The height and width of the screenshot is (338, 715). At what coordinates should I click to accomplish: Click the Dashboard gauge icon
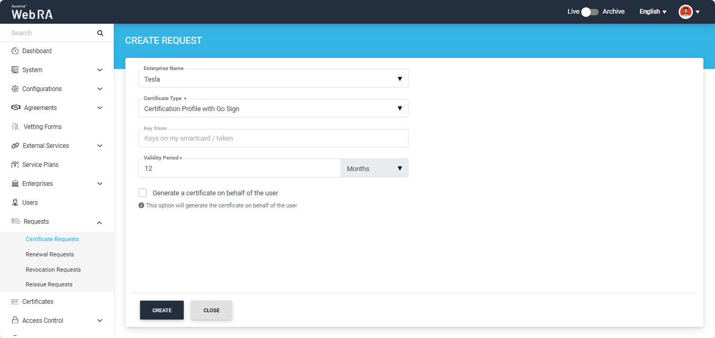click(15, 51)
